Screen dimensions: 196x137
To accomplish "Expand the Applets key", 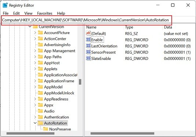I will [35, 69].
